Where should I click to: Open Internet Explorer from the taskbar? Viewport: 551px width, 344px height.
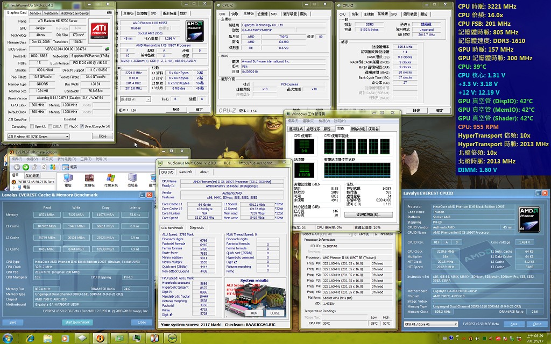click(x=30, y=339)
